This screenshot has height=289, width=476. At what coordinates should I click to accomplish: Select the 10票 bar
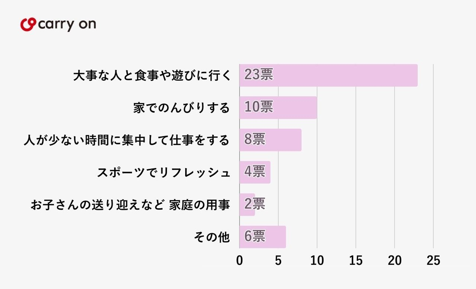tap(278, 107)
